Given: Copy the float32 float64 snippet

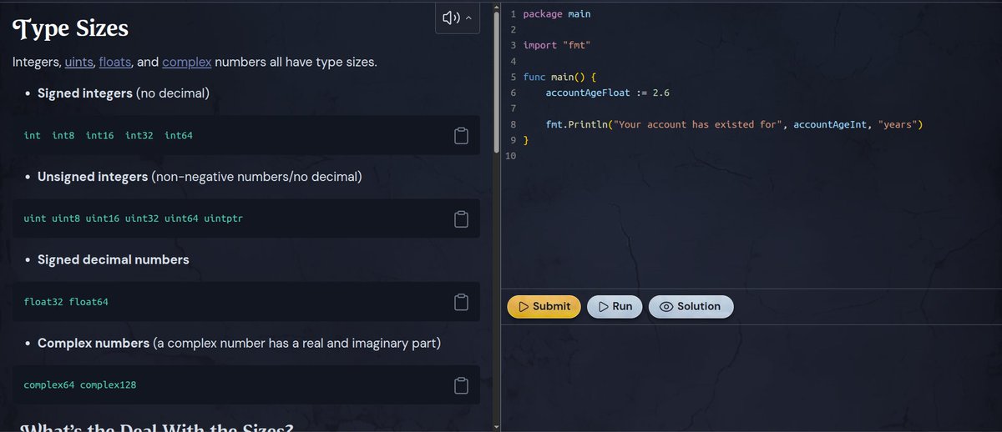Looking at the screenshot, I should 460,302.
